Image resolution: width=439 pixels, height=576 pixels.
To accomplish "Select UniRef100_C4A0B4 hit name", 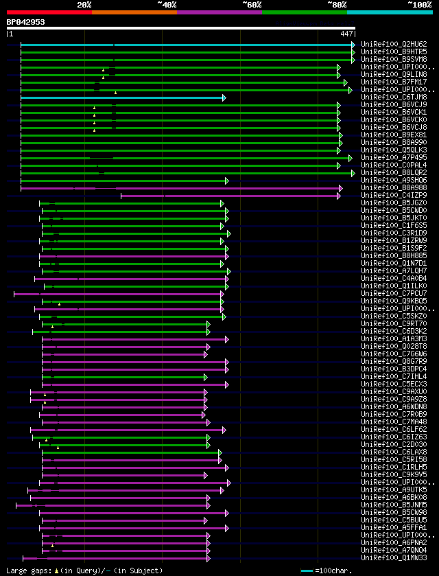I will [394, 279].
